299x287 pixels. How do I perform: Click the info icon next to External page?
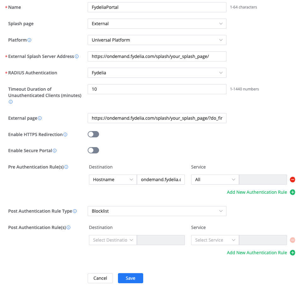coord(40,118)
